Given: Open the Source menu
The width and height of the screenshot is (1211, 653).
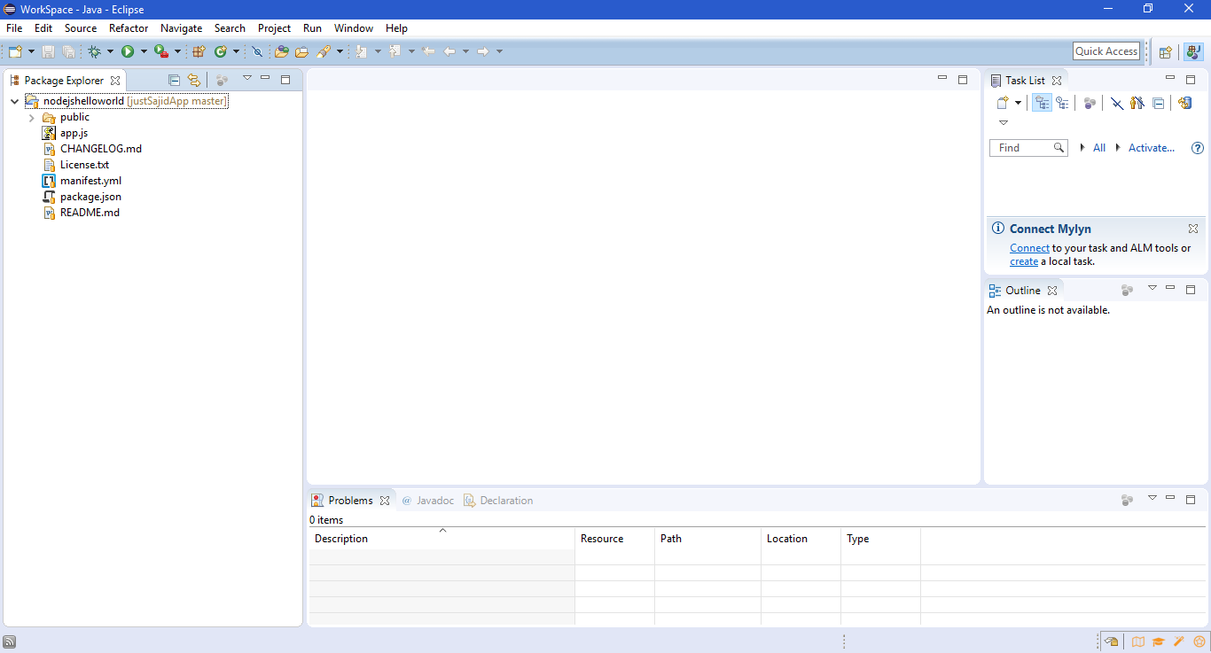Looking at the screenshot, I should tap(81, 28).
